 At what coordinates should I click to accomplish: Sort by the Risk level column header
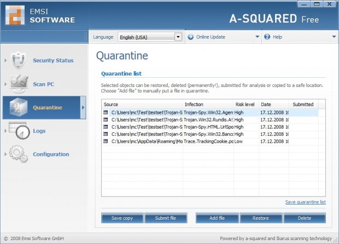coord(246,104)
